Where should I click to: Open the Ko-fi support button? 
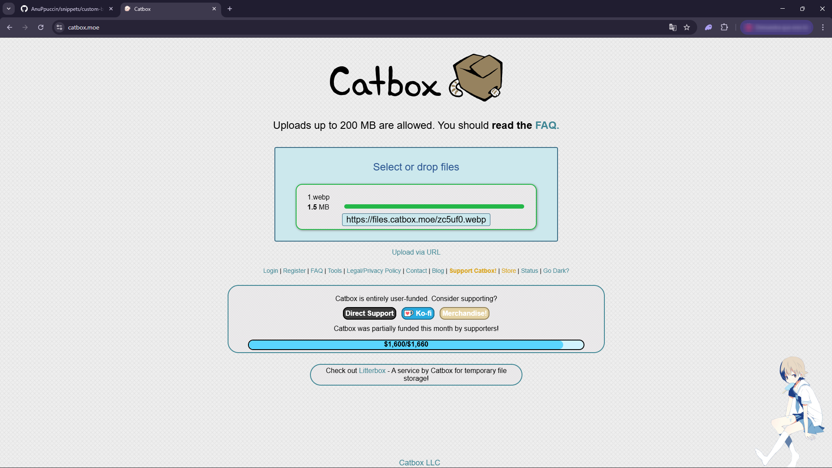tap(418, 313)
